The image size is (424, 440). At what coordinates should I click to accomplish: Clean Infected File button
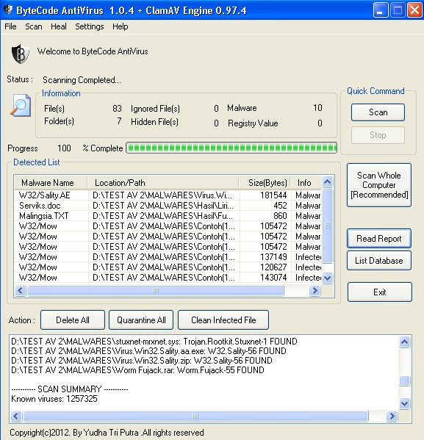pos(223,320)
